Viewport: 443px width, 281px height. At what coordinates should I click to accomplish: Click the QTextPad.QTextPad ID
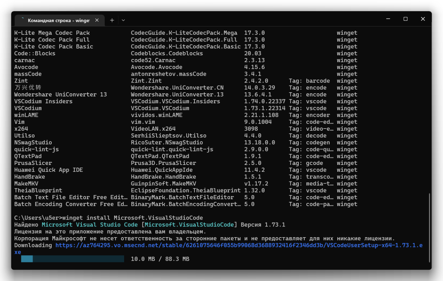pyautogui.click(x=160, y=156)
